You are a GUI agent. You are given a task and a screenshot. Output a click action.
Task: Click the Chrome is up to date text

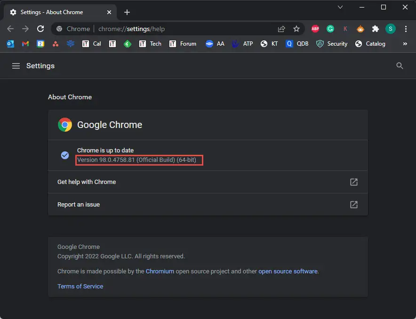pyautogui.click(x=105, y=151)
